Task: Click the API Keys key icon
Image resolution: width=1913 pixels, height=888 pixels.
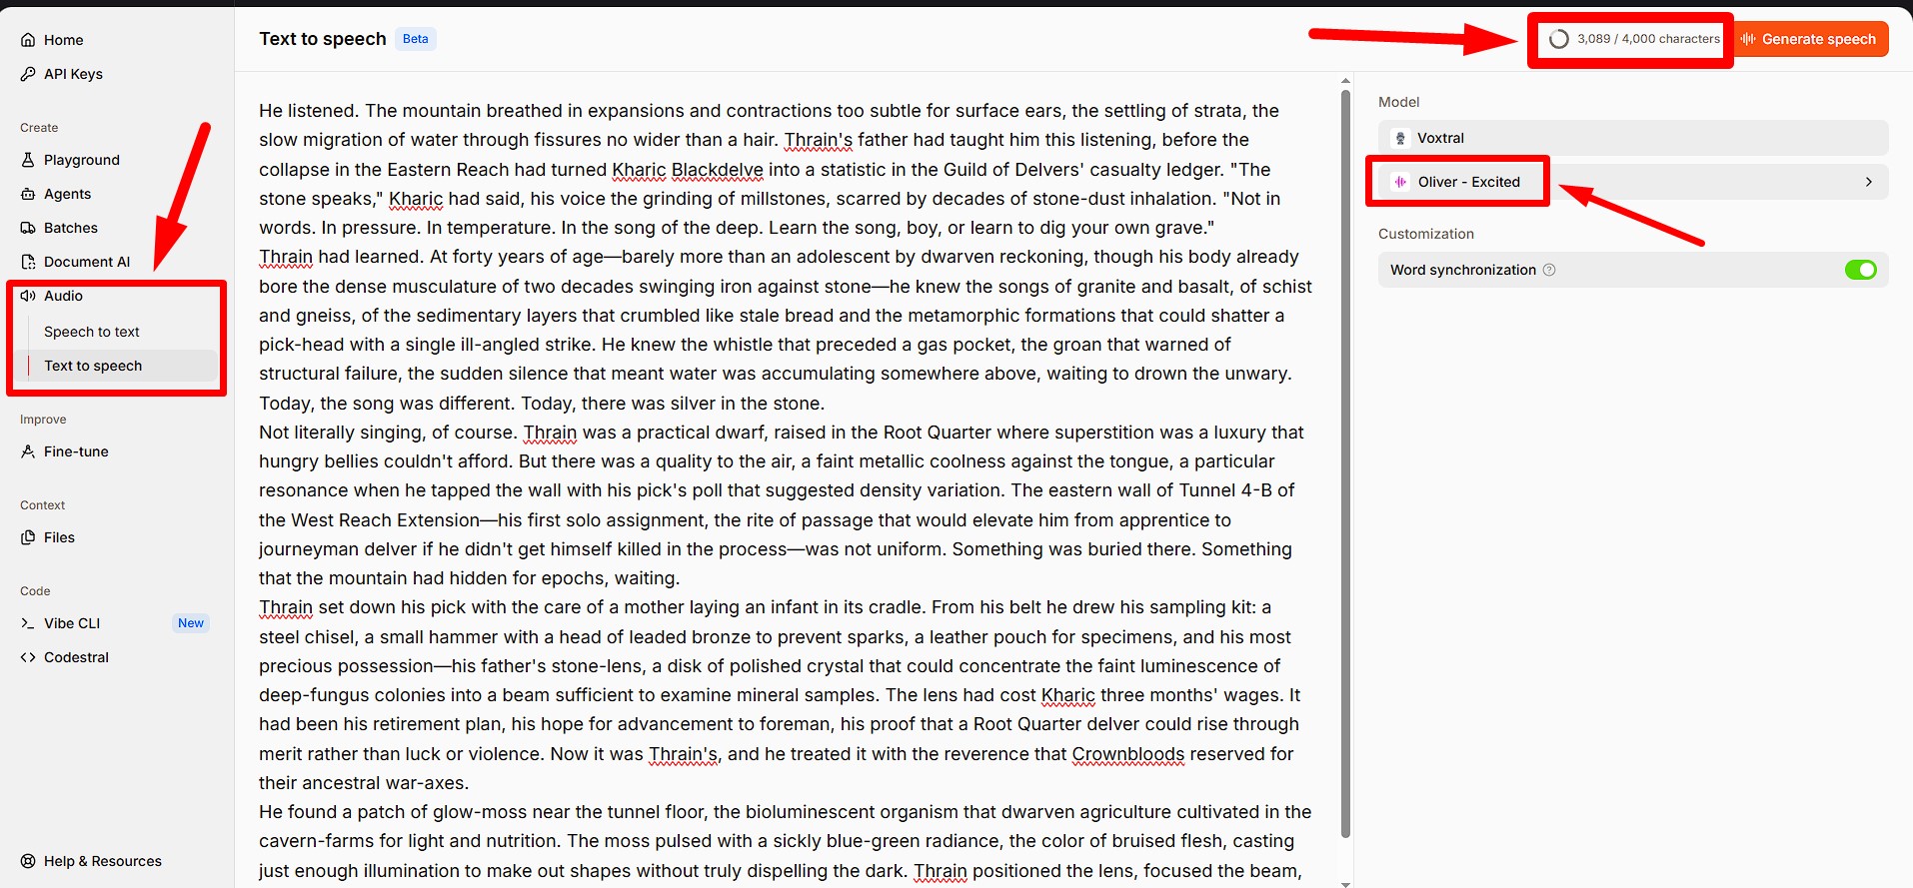Action: coord(28,74)
